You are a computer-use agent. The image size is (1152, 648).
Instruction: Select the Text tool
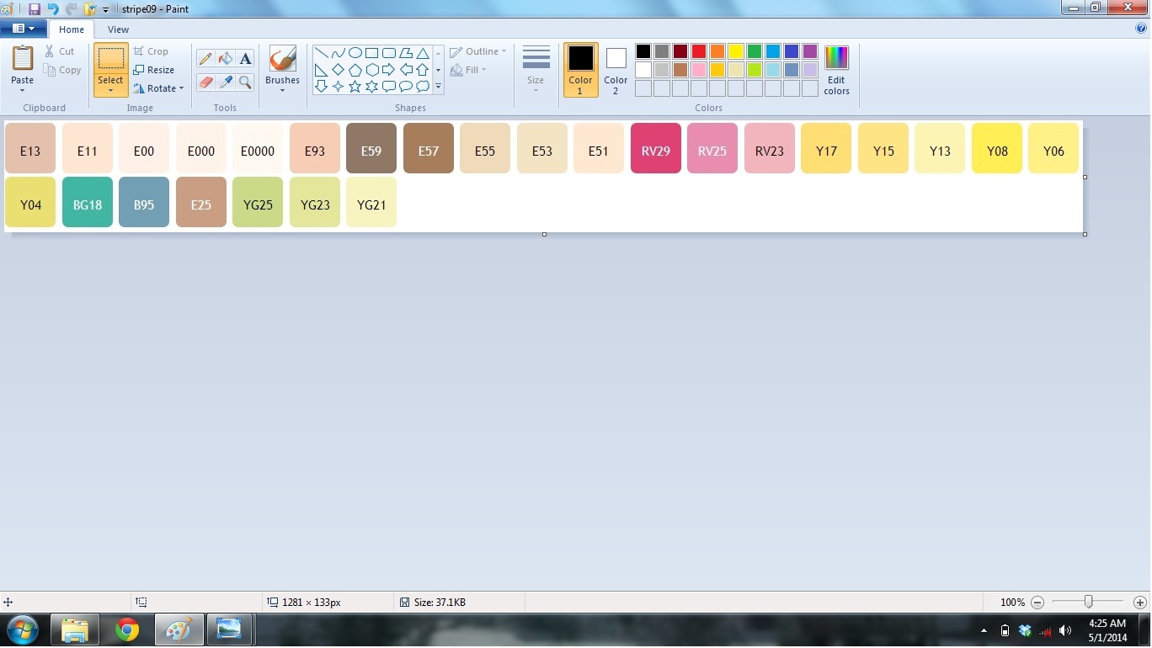coord(245,59)
